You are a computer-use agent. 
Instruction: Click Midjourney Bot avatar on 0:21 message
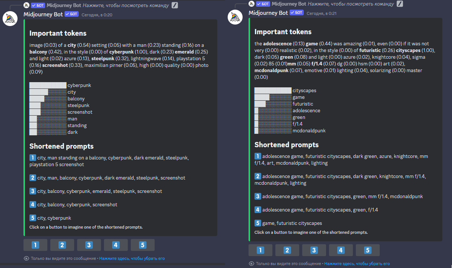[x=236, y=17]
